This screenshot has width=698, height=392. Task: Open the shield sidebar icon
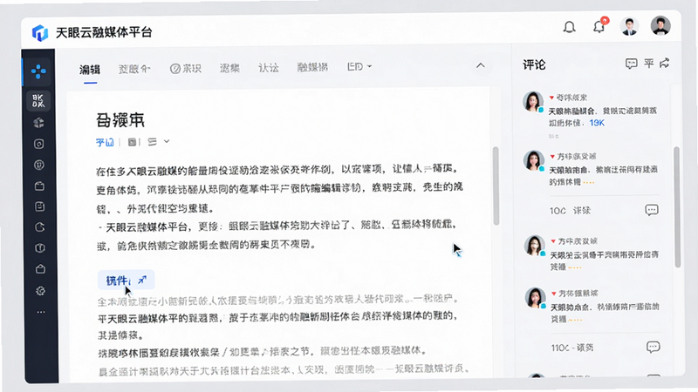coord(40,248)
